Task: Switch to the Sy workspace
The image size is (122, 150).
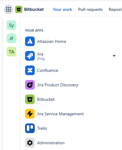Action: (x=11, y=25)
